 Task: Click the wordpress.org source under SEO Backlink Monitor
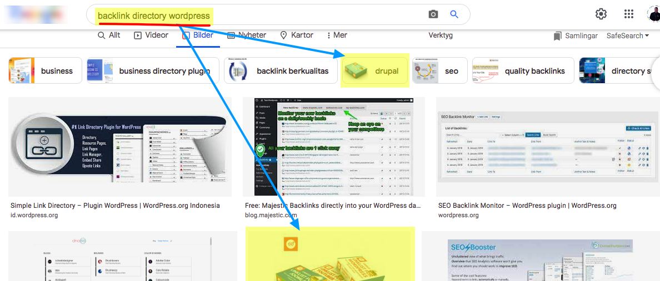(458, 215)
